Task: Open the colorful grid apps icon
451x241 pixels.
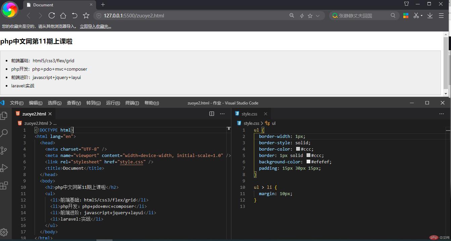Action: (406, 15)
